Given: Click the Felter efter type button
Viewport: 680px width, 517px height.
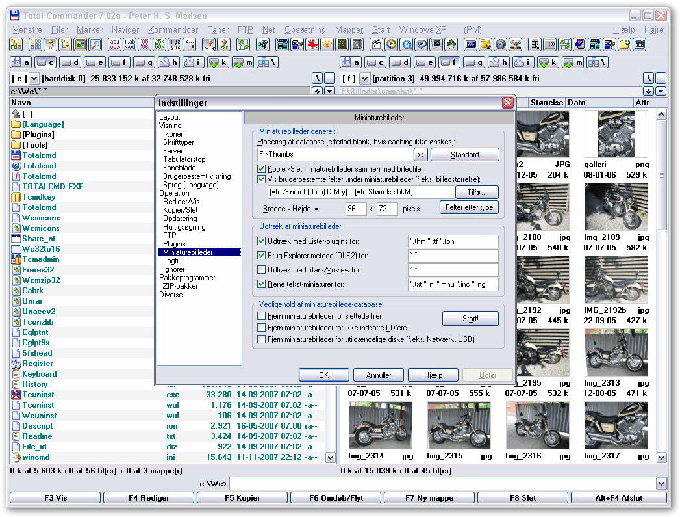Looking at the screenshot, I should [469, 207].
